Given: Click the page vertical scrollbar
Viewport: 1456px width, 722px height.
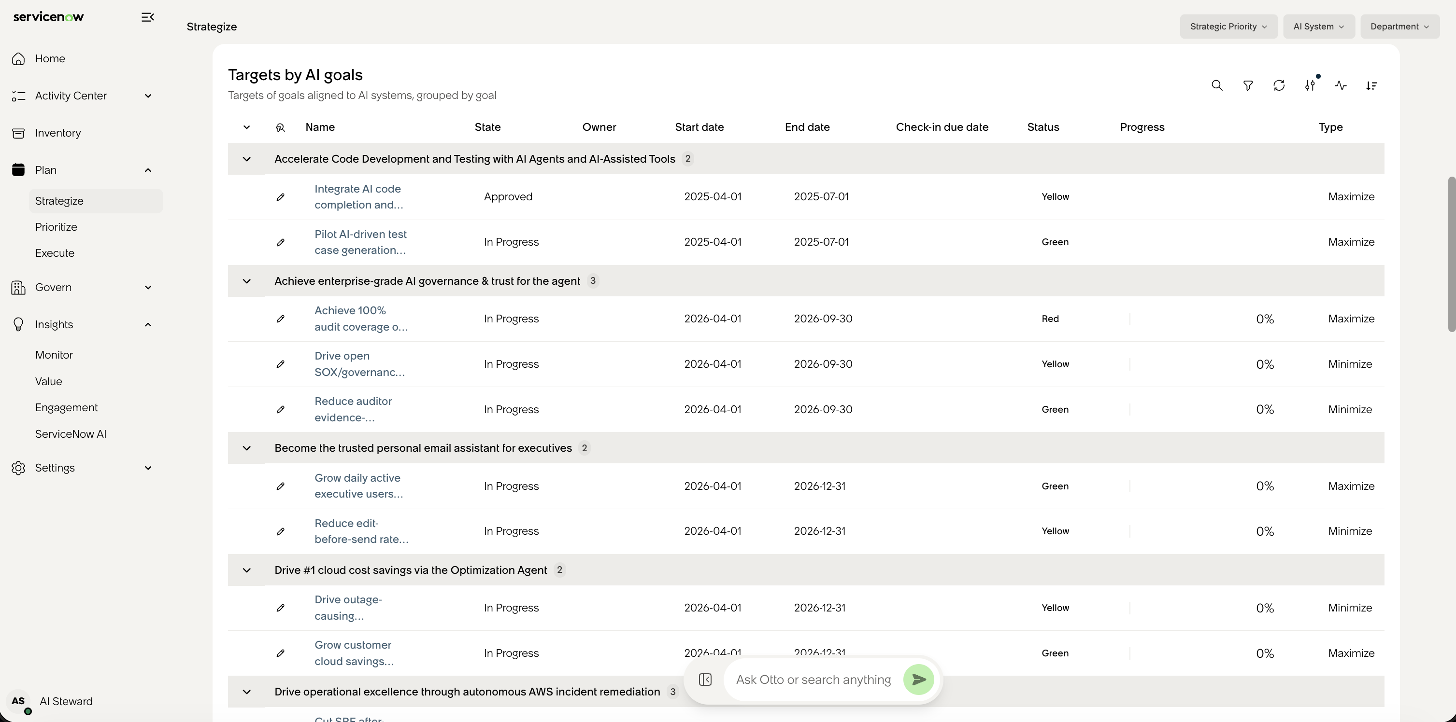Looking at the screenshot, I should click(x=1452, y=255).
